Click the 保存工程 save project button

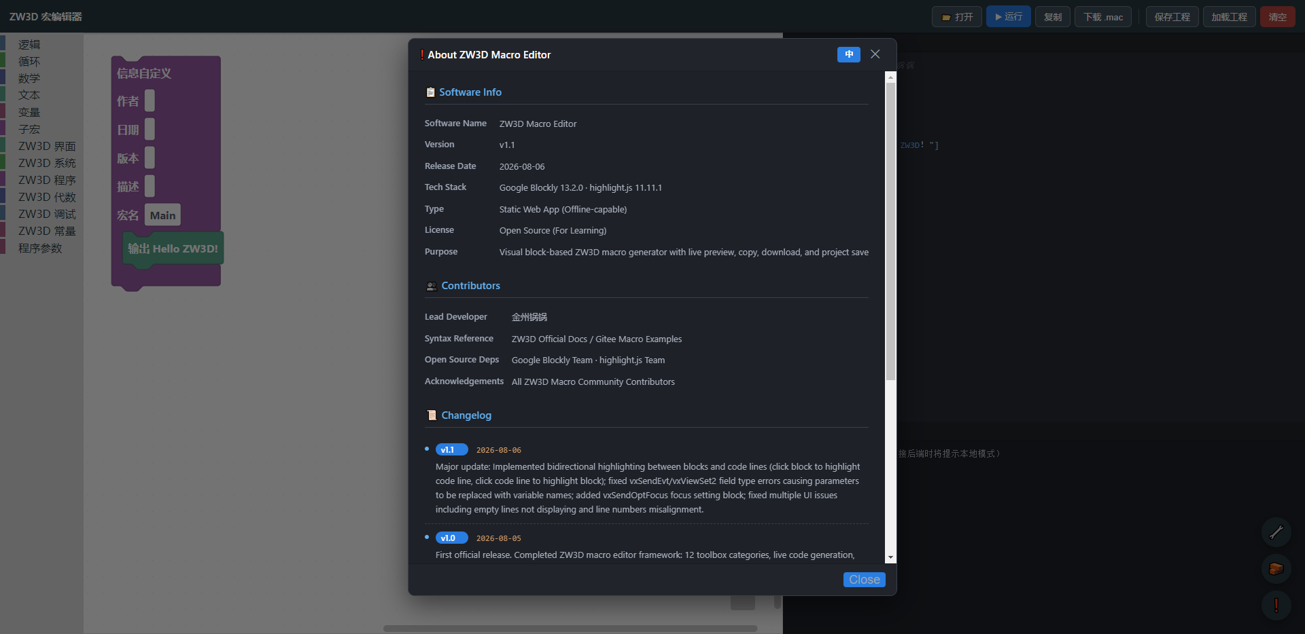click(1172, 17)
